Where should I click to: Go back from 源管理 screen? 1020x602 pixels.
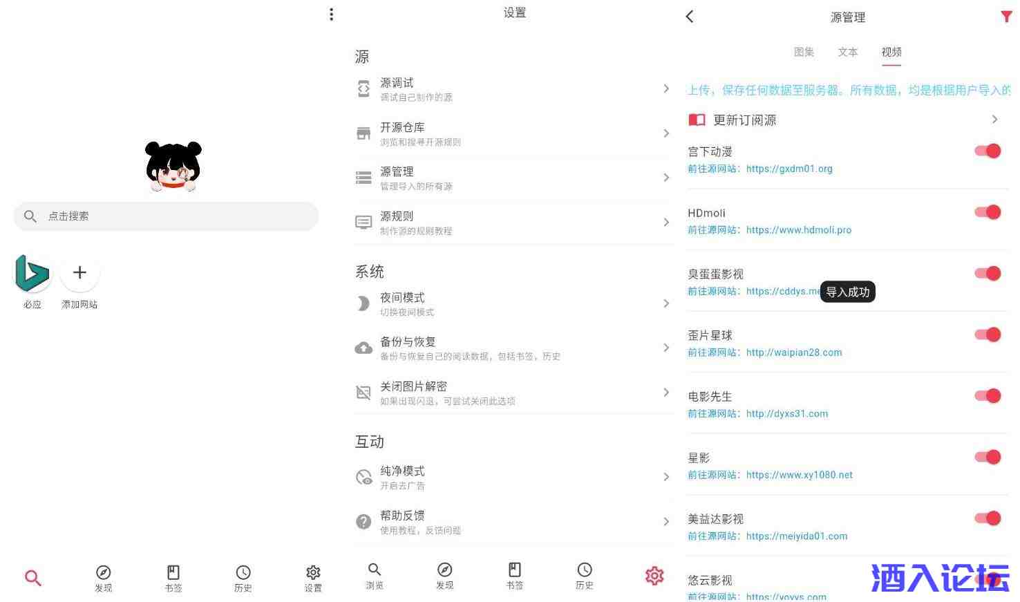(690, 17)
